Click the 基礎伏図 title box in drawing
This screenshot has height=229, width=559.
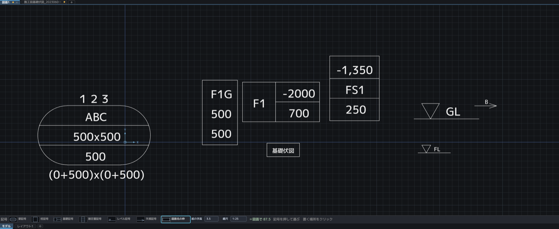tap(283, 150)
